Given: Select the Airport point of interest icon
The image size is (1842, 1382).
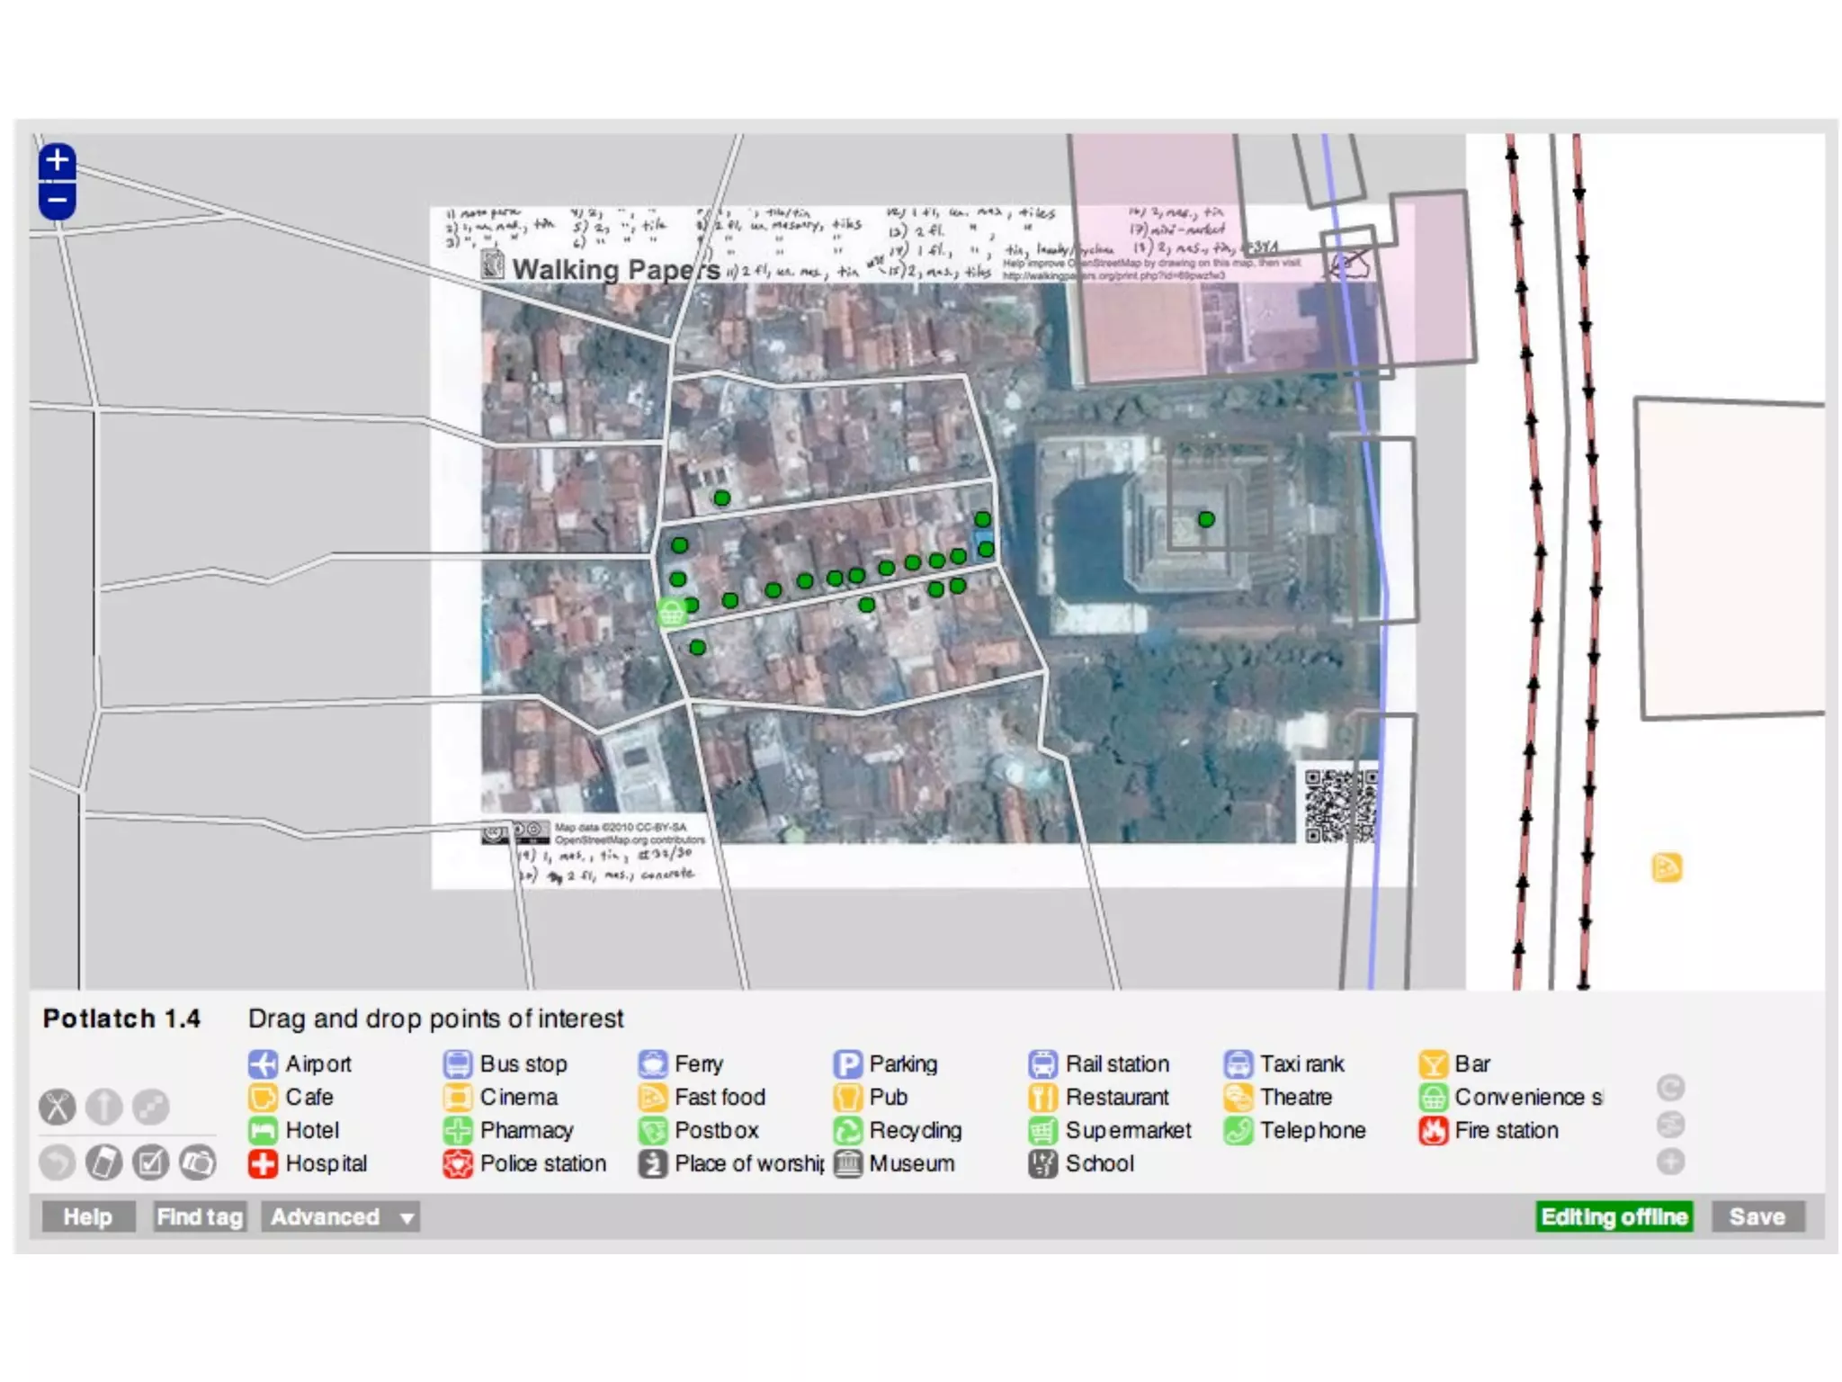Looking at the screenshot, I should (x=263, y=1064).
